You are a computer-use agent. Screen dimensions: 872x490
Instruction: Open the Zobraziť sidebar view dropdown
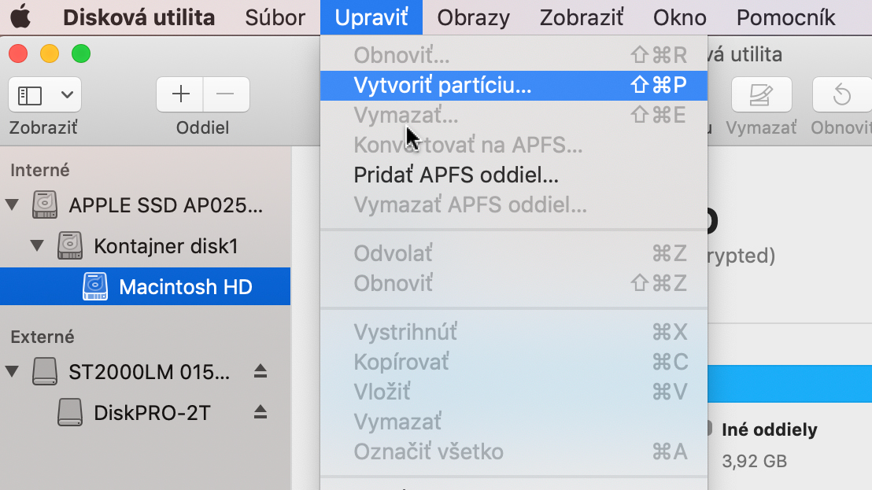point(45,94)
